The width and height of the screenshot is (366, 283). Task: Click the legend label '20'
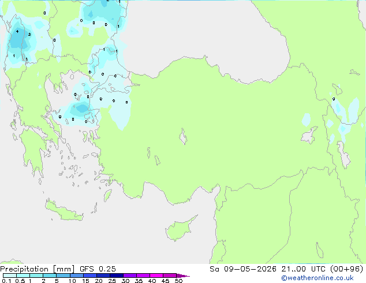click(99, 281)
